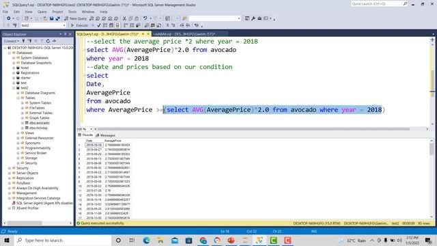Click the Windows Start button

coord(7,241)
